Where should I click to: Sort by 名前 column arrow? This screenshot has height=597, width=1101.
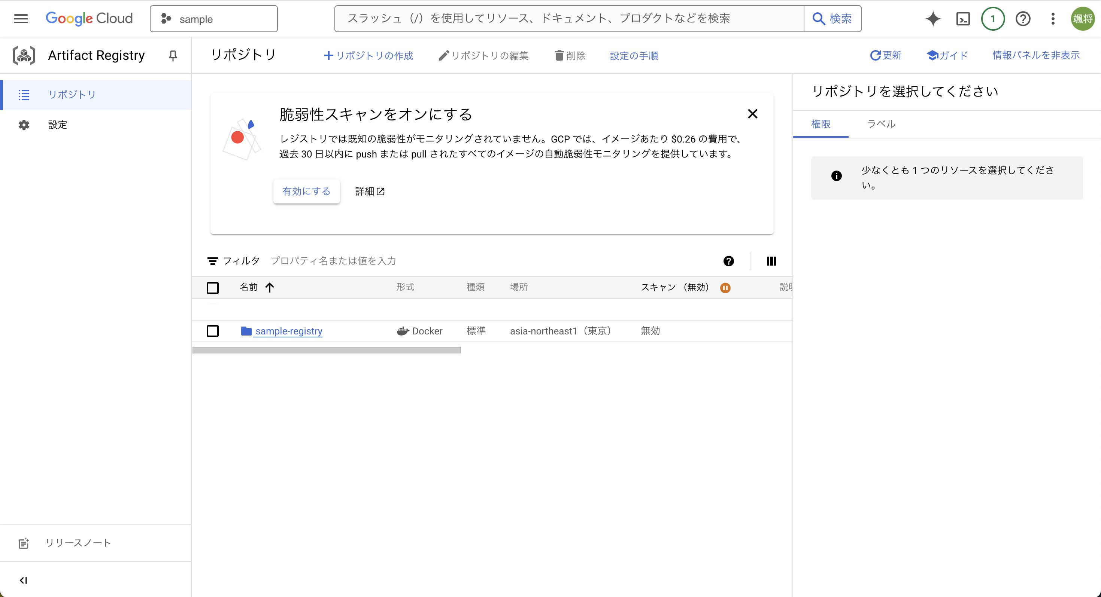coord(269,287)
